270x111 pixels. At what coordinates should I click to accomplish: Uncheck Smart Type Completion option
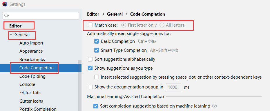point(97,50)
